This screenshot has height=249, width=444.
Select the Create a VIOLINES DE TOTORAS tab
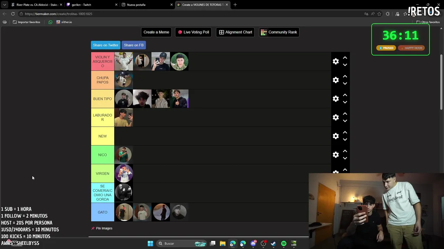(x=203, y=5)
